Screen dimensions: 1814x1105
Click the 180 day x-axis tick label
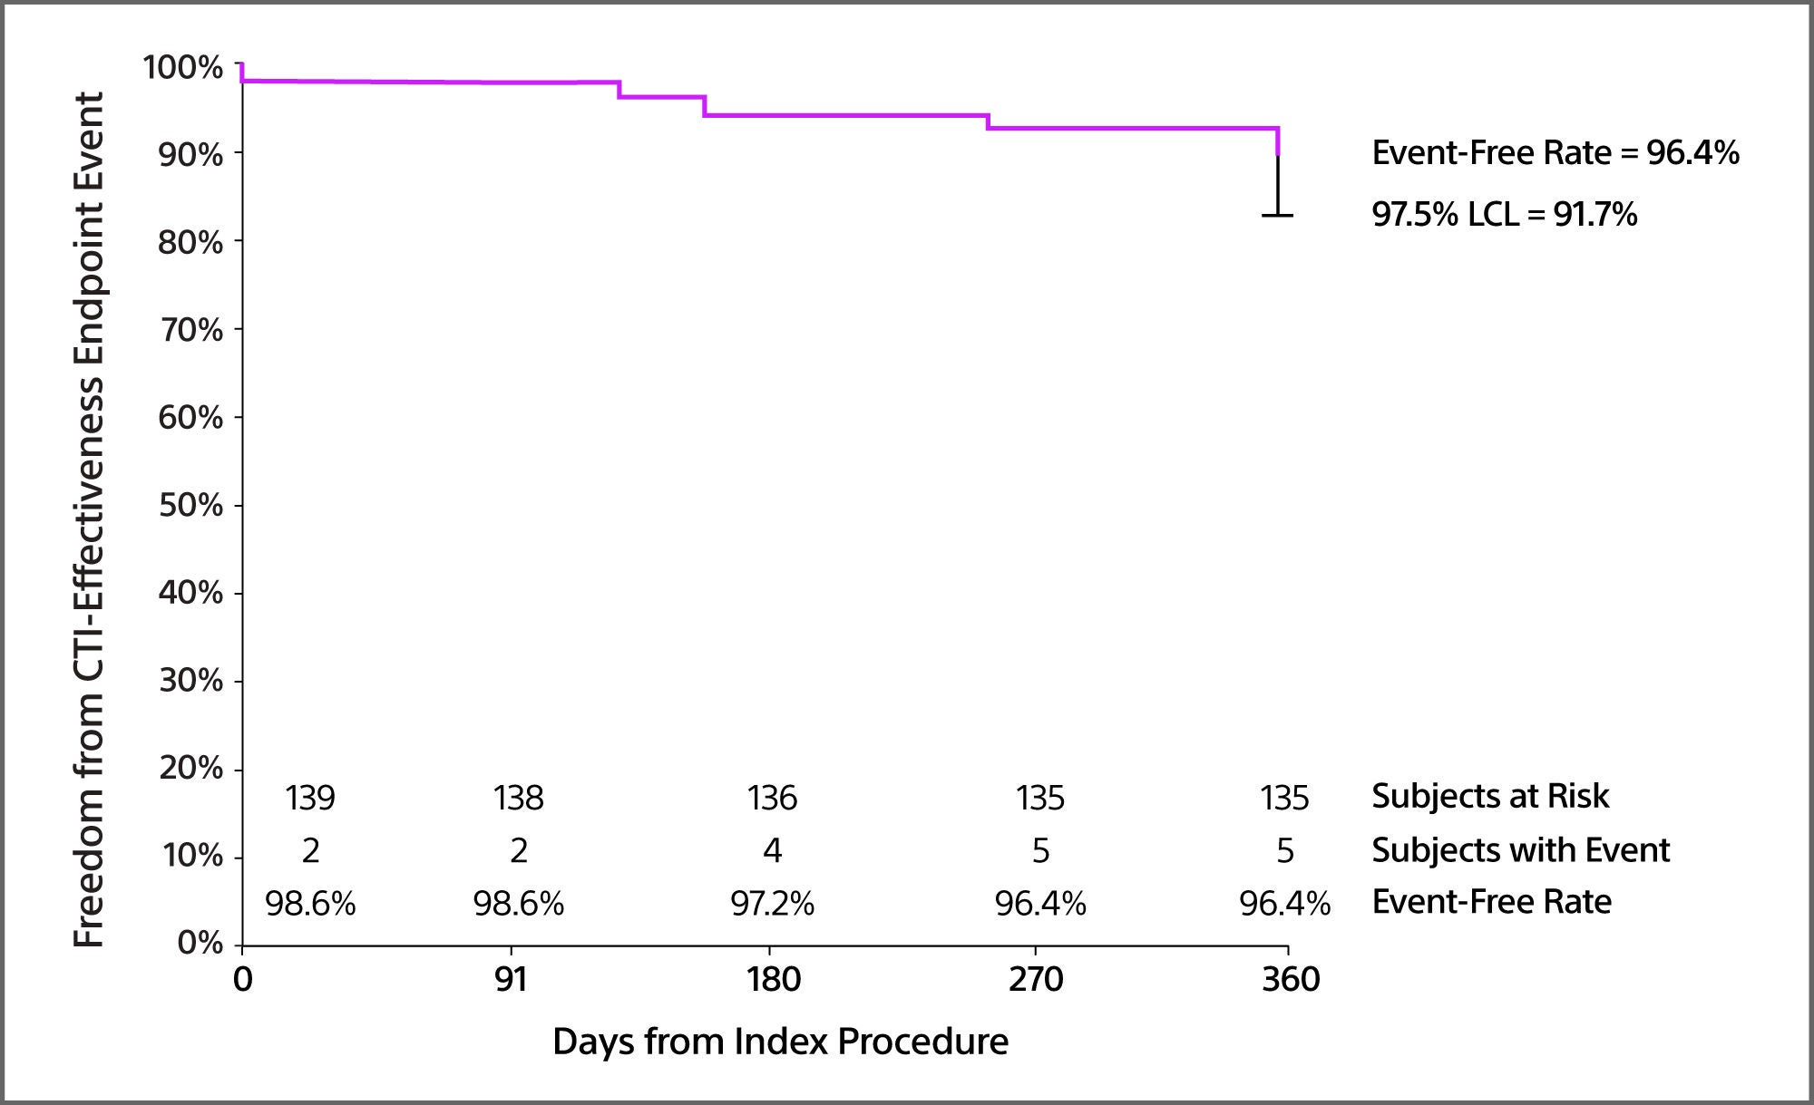(x=774, y=980)
